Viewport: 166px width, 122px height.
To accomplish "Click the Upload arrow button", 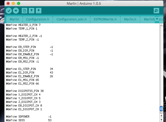I will (16, 11).
